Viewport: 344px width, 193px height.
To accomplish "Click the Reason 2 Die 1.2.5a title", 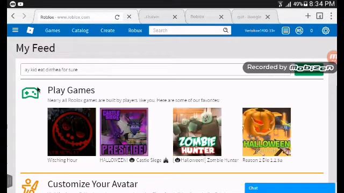I will pos(262,160).
